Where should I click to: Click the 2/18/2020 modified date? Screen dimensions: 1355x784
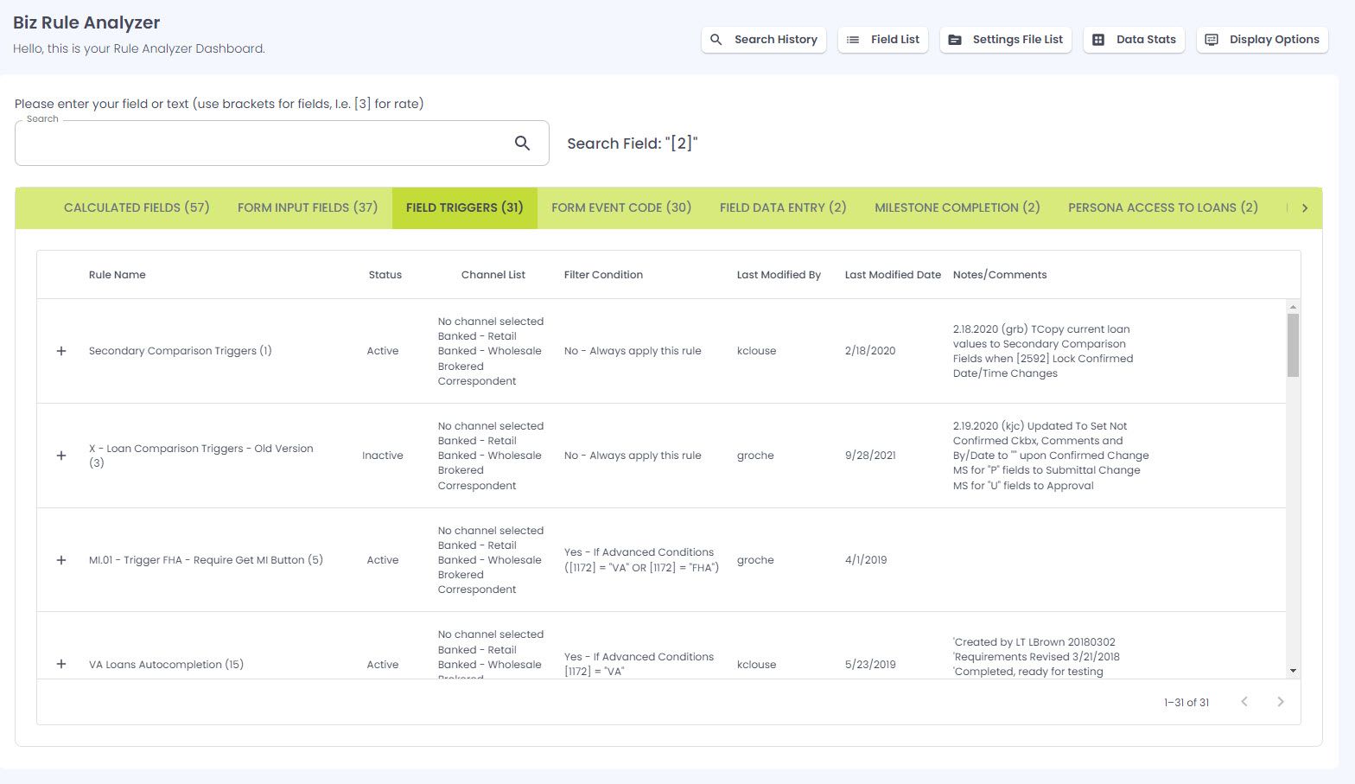pos(870,351)
